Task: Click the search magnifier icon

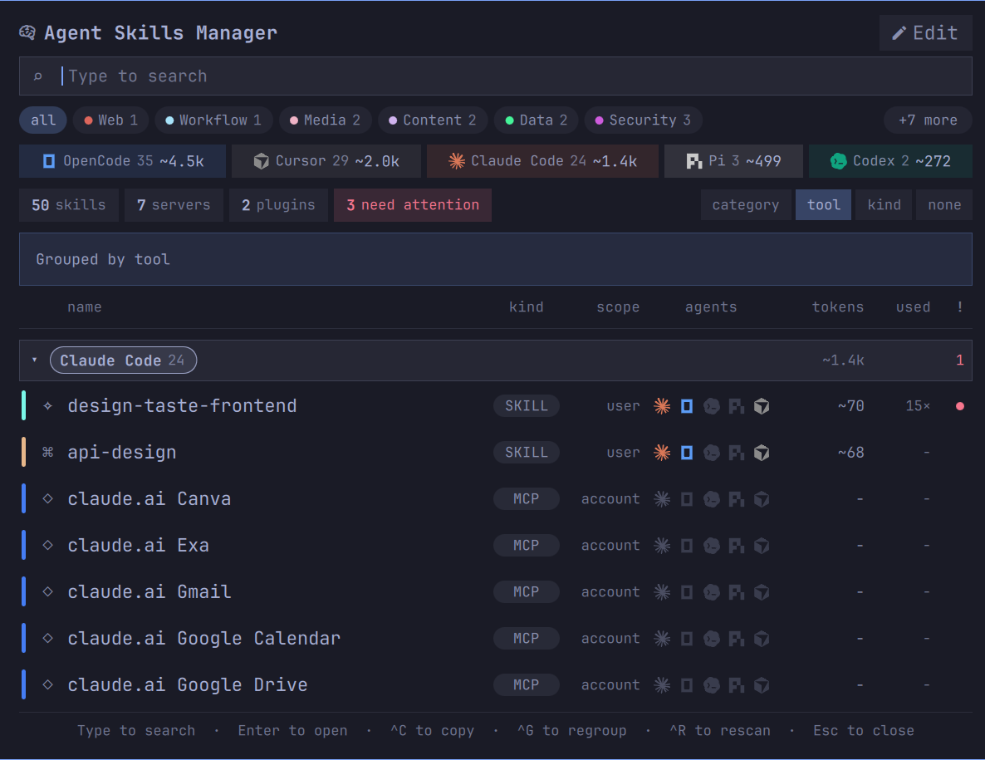Action: [37, 76]
